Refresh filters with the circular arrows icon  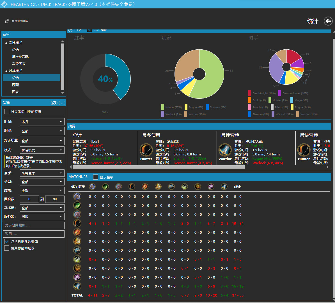pyautogui.click(x=54, y=103)
